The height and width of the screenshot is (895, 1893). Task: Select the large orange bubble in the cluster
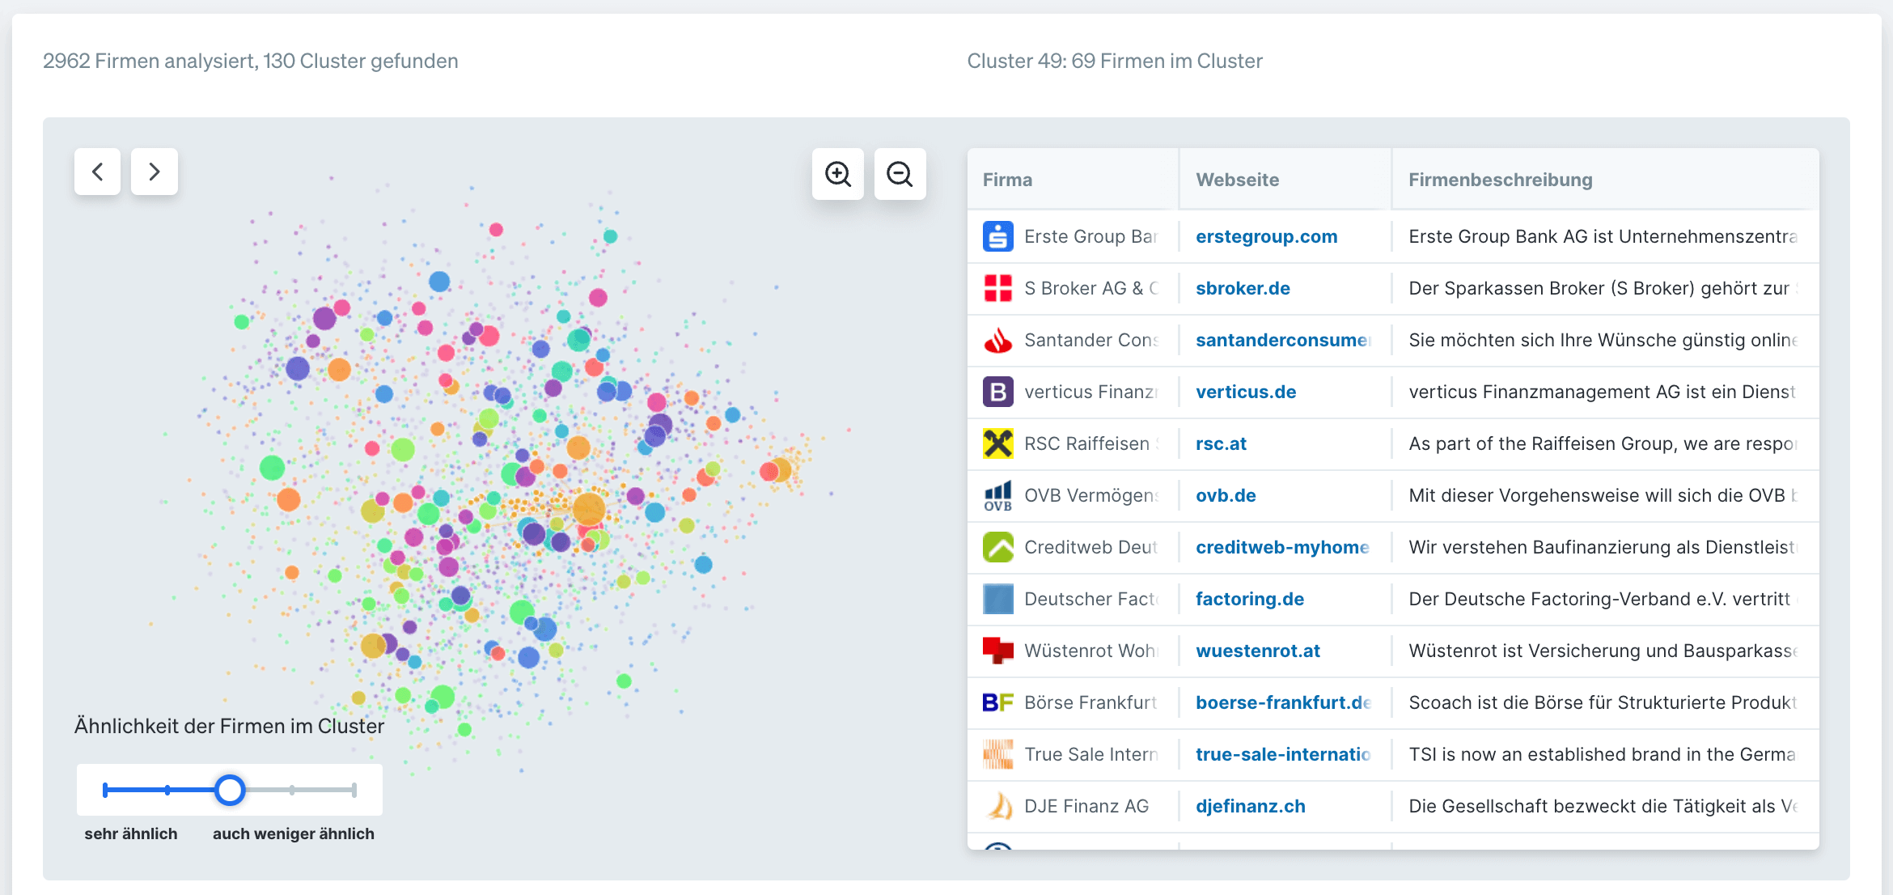(587, 509)
